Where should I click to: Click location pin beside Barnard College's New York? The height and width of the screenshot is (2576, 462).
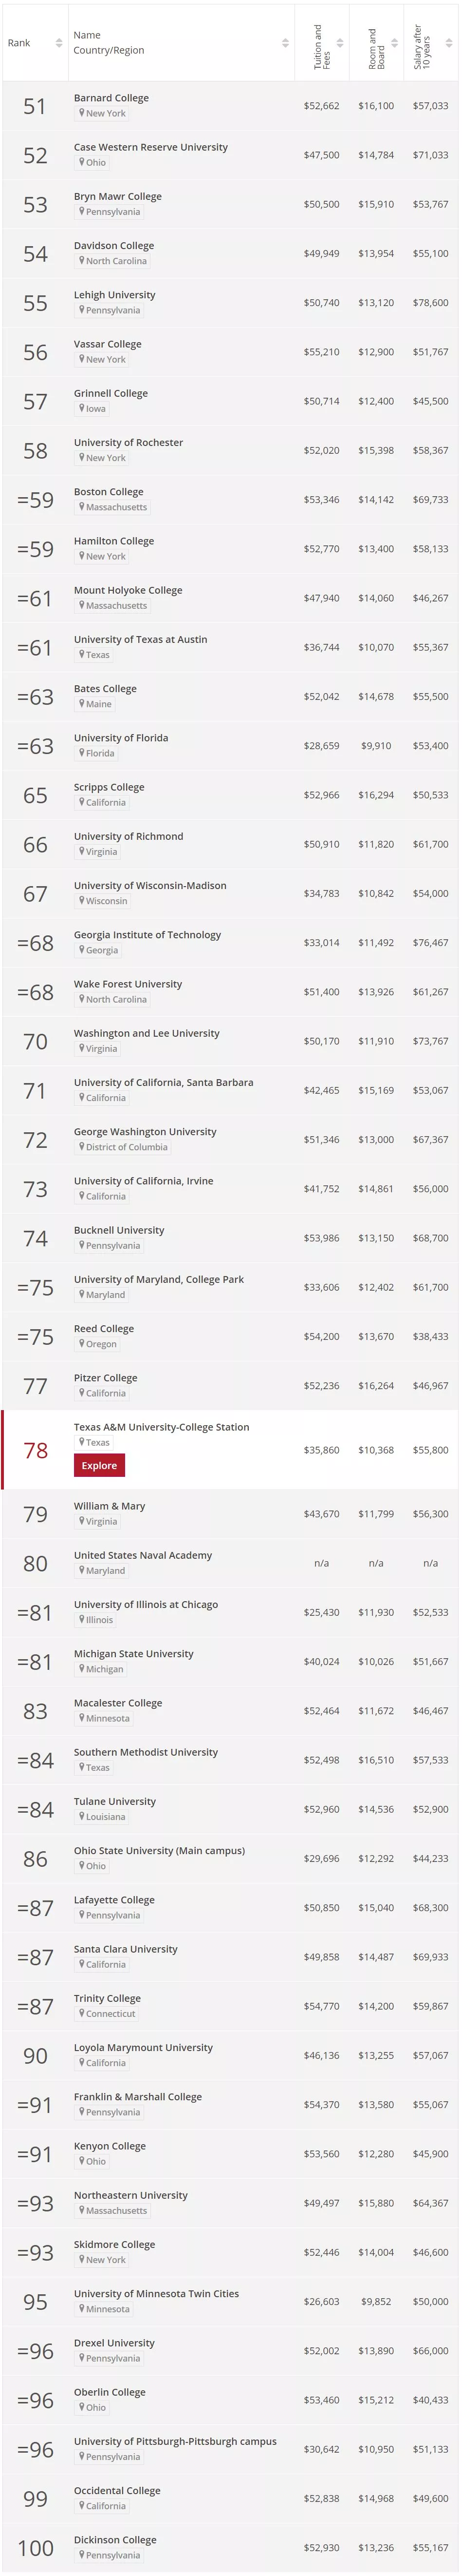pos(82,113)
